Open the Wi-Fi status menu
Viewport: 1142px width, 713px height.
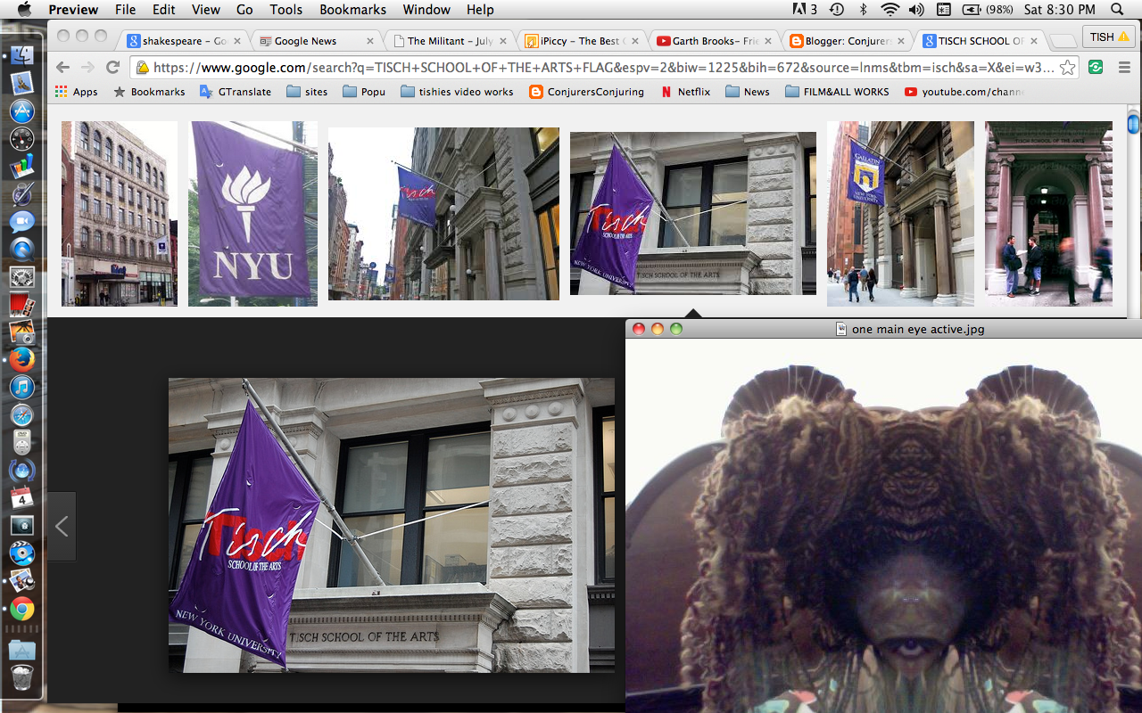(x=890, y=10)
